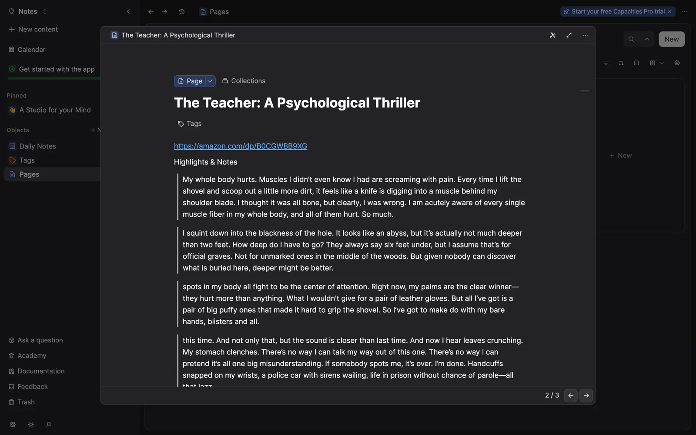
Task: Go to previous page with footer left arrow
Action: [x=571, y=395]
